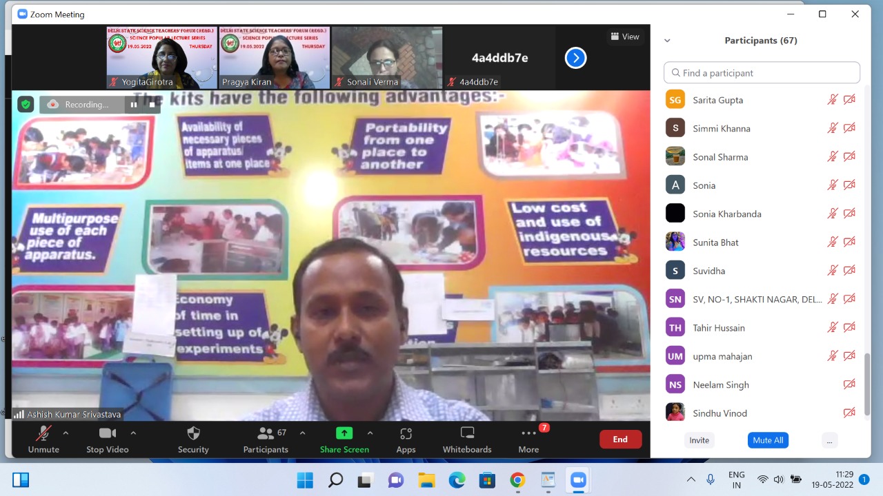Screen dimensions: 883x496
Task: Open Google Chrome from the taskbar
Action: pyautogui.click(x=517, y=479)
